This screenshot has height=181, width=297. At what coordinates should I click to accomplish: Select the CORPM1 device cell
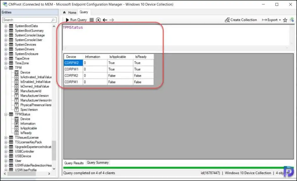pyautogui.click(x=73, y=82)
